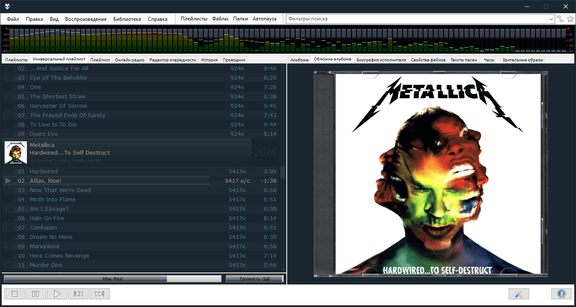
Task: Click the Stop playback button
Action: [14, 294]
